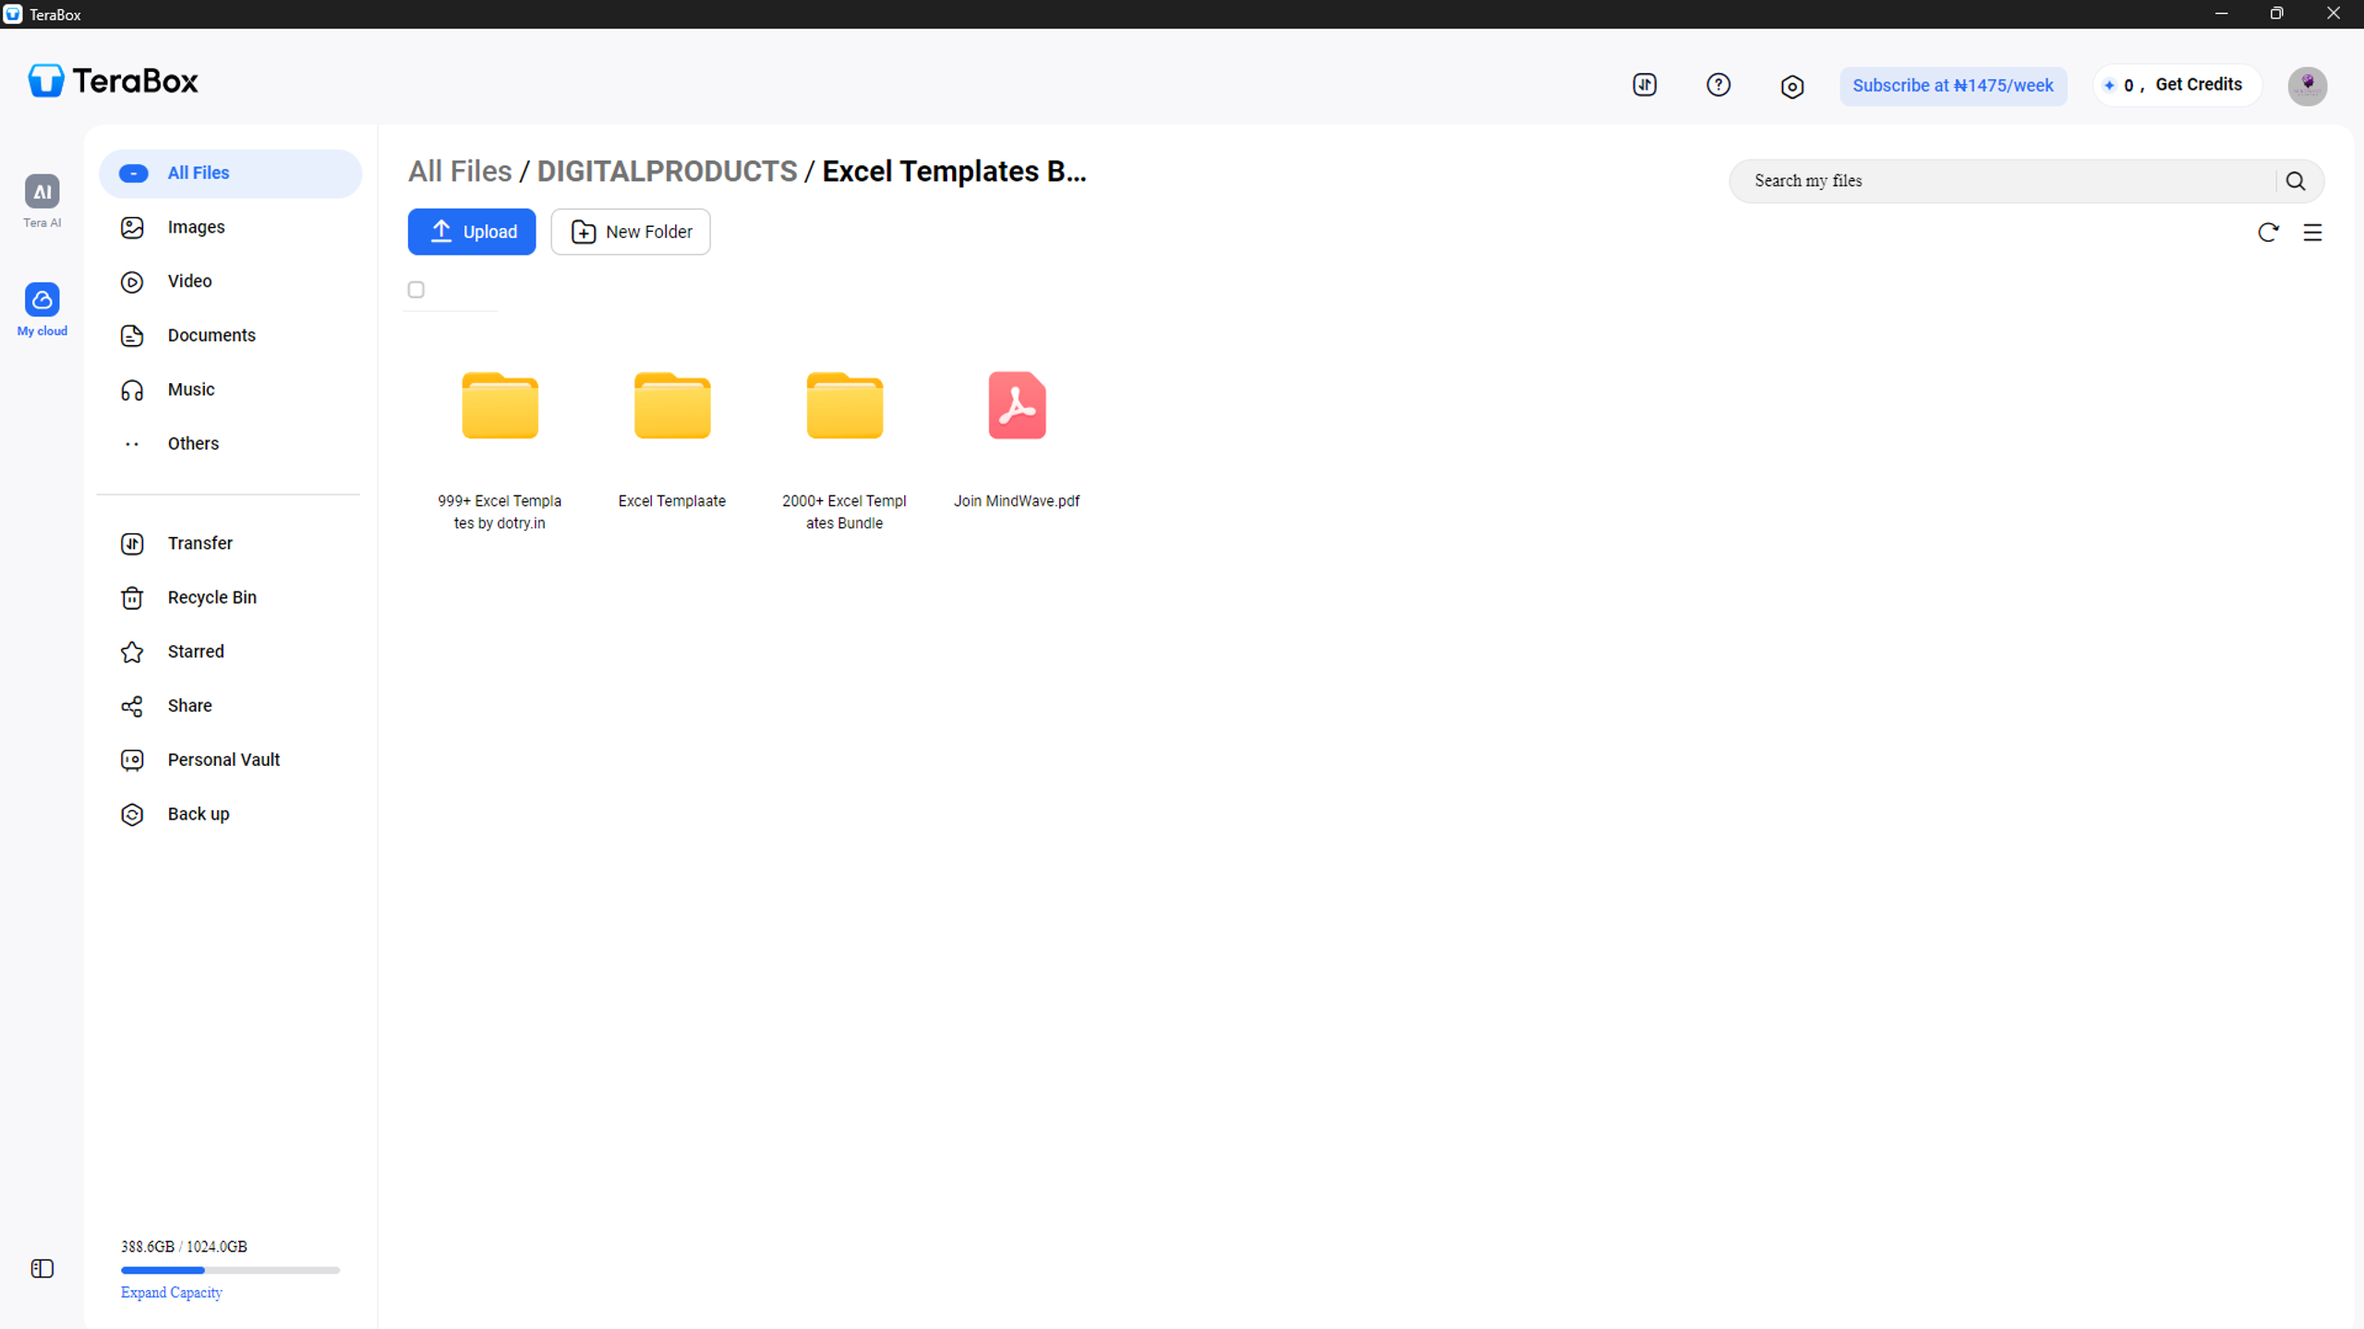This screenshot has width=2364, height=1329.
Task: Click 388.6GB / 1024.0GB storage text
Action: click(184, 1246)
